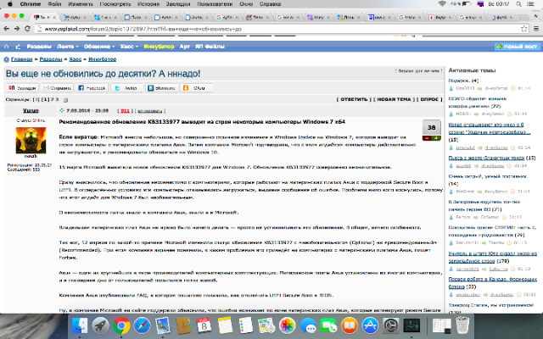Image resolution: width=543 pixels, height=339 pixels.
Task: Downvote the post with red minus
Action: tap(427, 138)
